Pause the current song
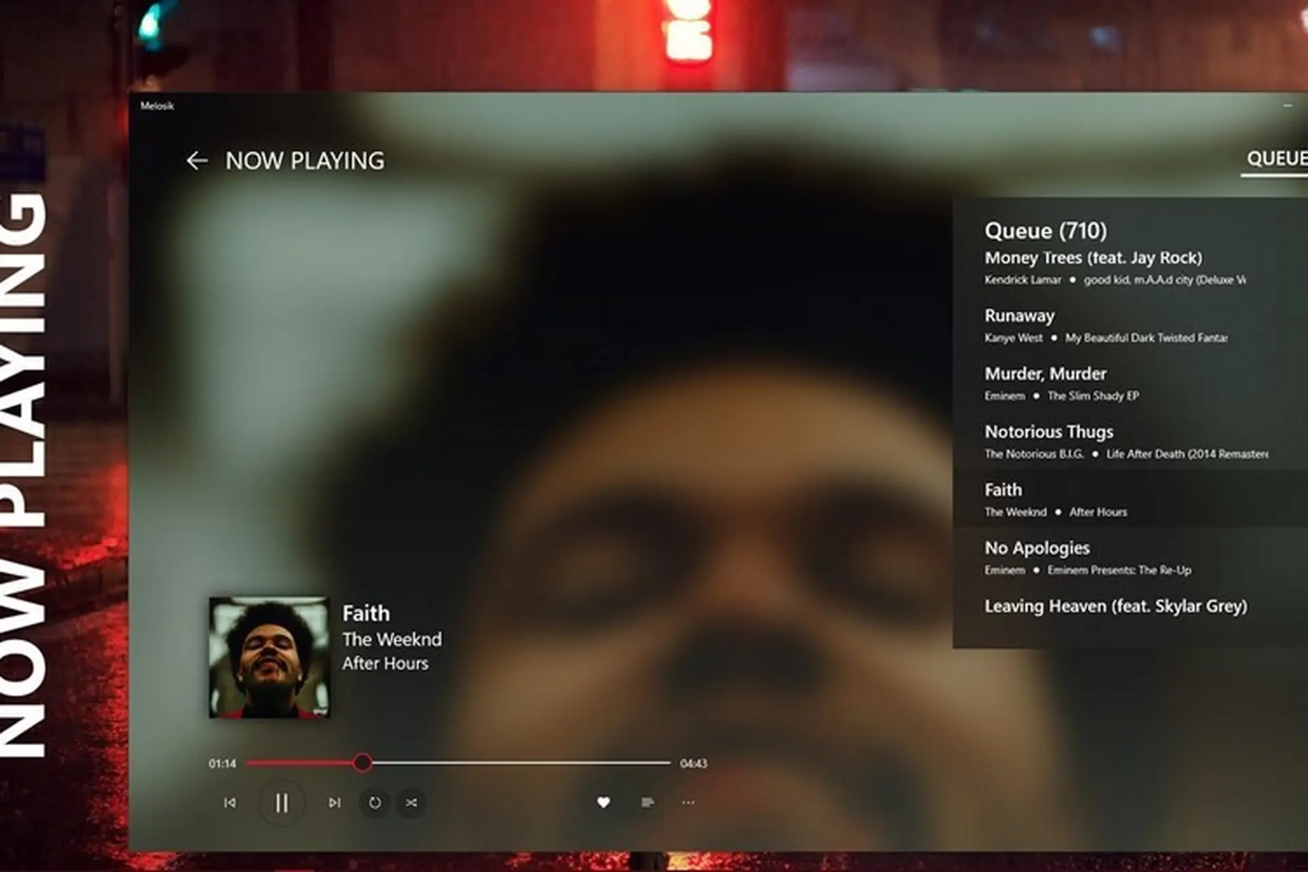This screenshot has width=1308, height=872. click(281, 803)
